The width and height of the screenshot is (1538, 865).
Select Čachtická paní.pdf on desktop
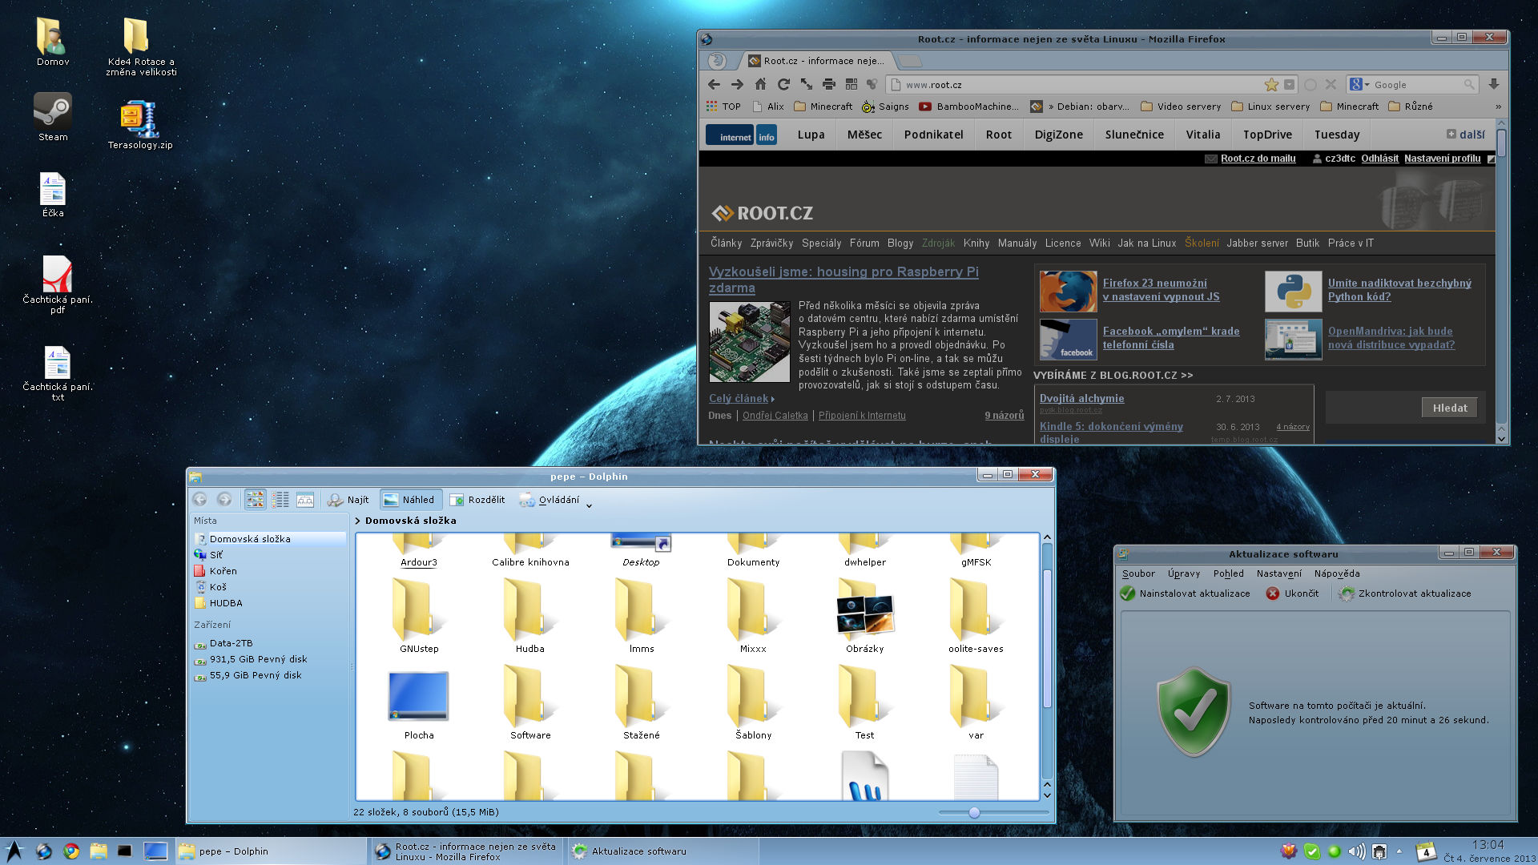pos(57,284)
